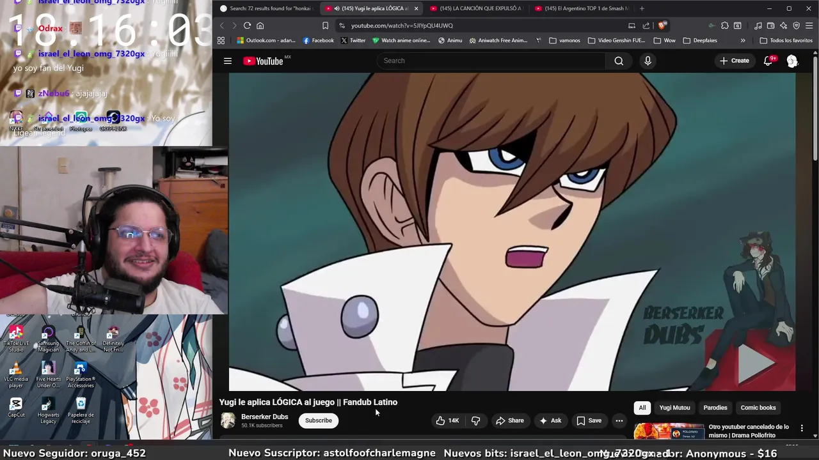Select the Parodies filter chip
819x460 pixels.
coord(715,408)
